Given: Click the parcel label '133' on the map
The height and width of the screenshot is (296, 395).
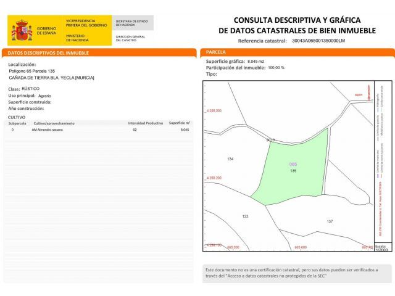Looking at the screenshot, I should point(245,216).
